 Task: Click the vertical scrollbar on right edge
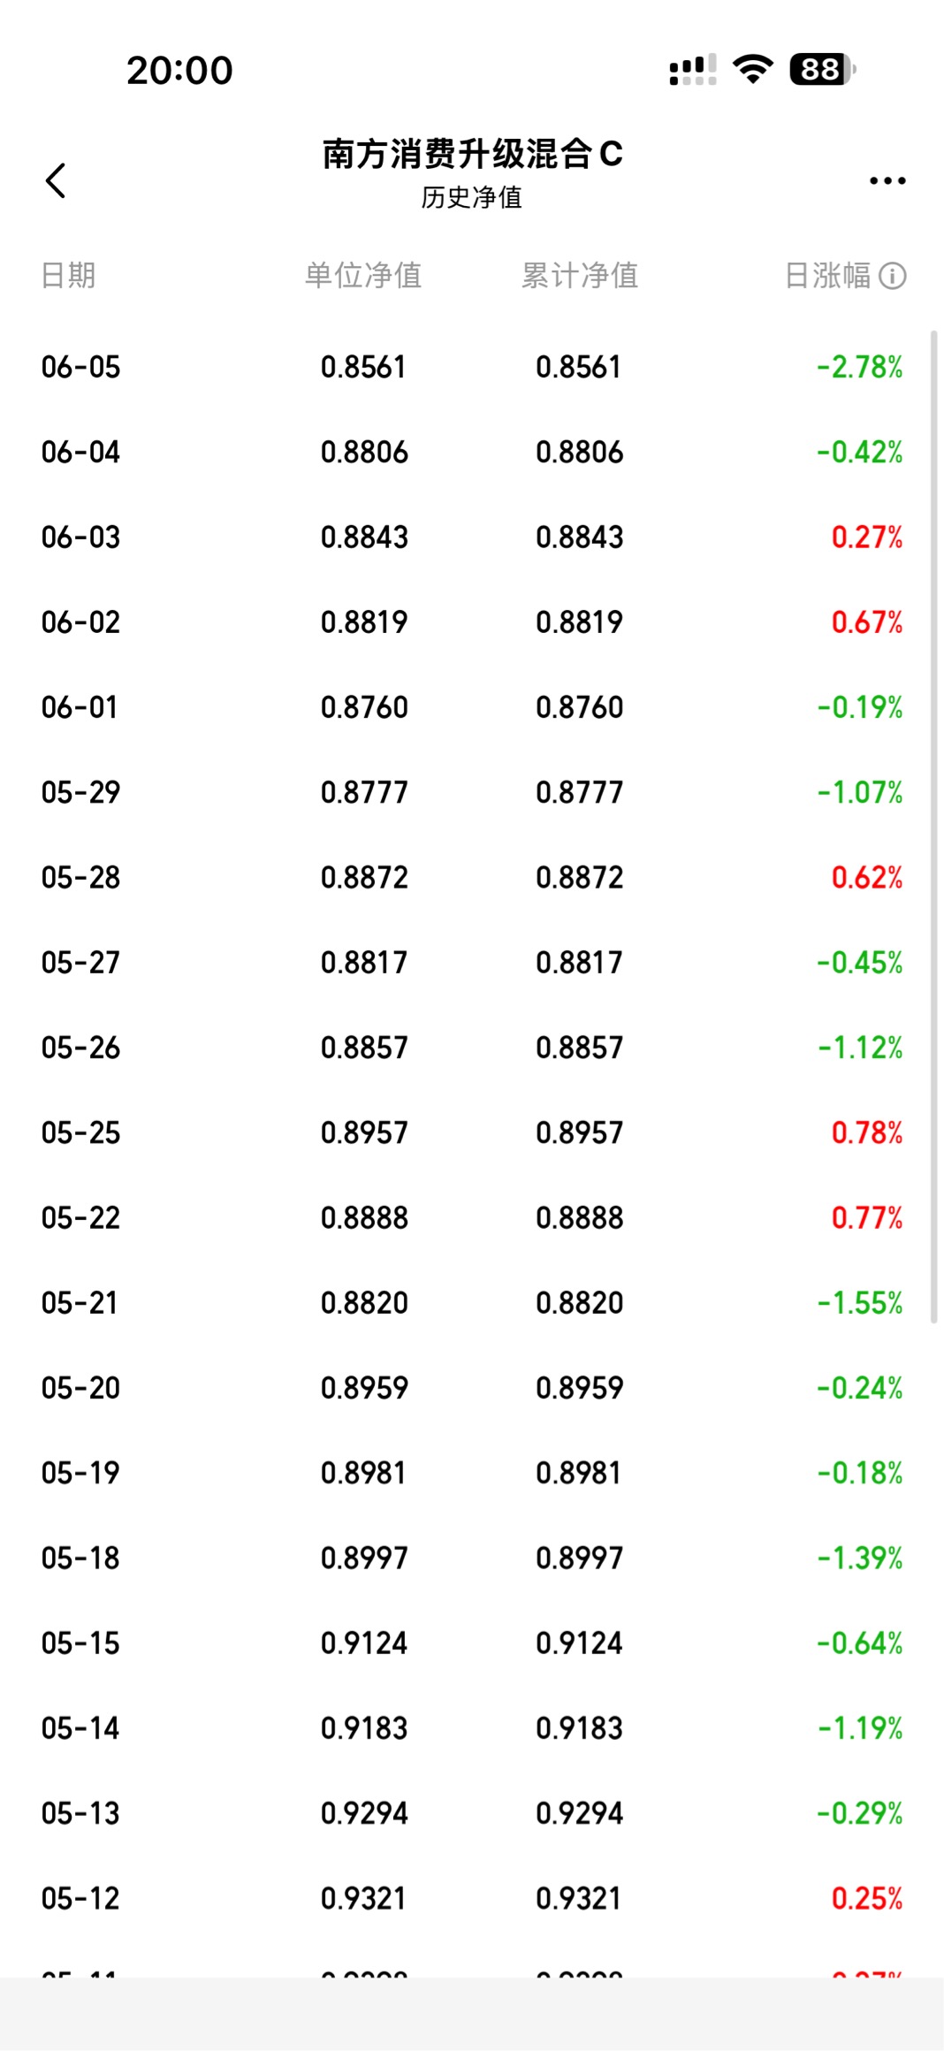coord(934,827)
